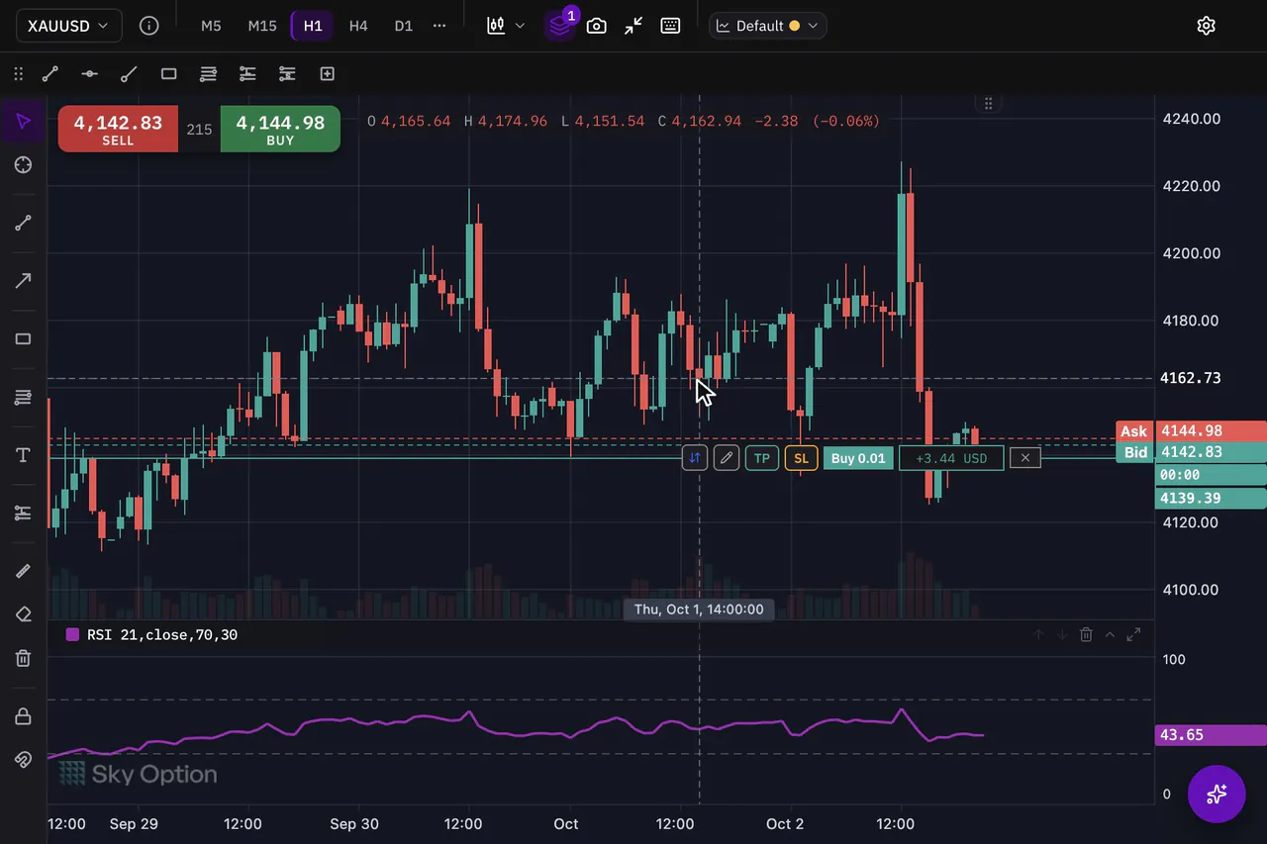Viewport: 1267px width, 844px height.
Task: Open keyboard shortcuts icon
Action: pyautogui.click(x=670, y=26)
